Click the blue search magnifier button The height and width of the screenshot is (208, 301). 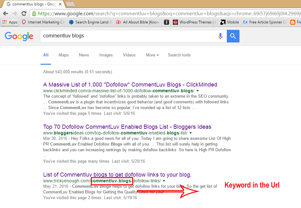233,36
